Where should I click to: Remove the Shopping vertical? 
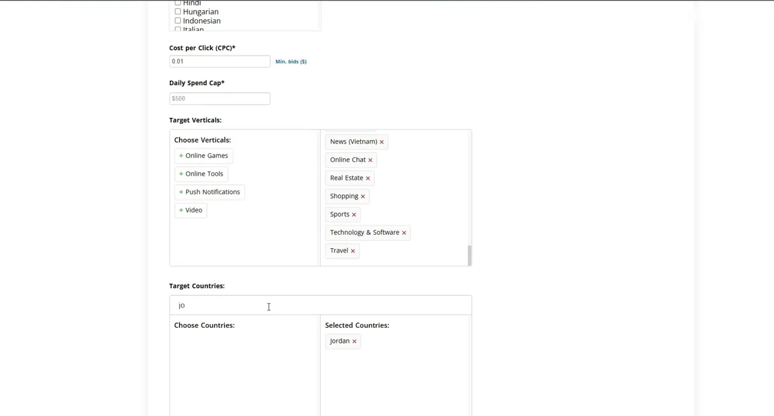[x=363, y=196]
